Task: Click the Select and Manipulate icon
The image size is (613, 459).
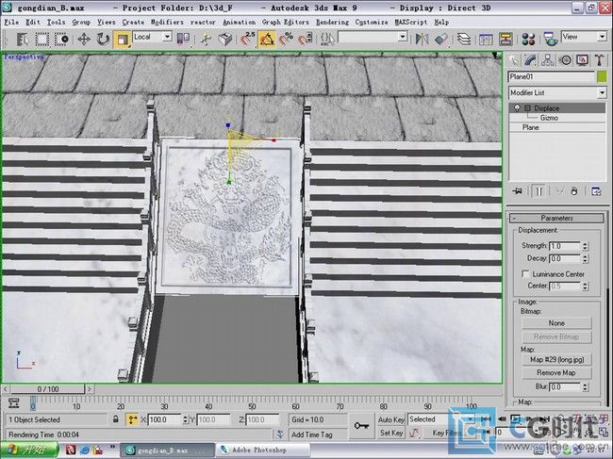Action: (x=206, y=39)
